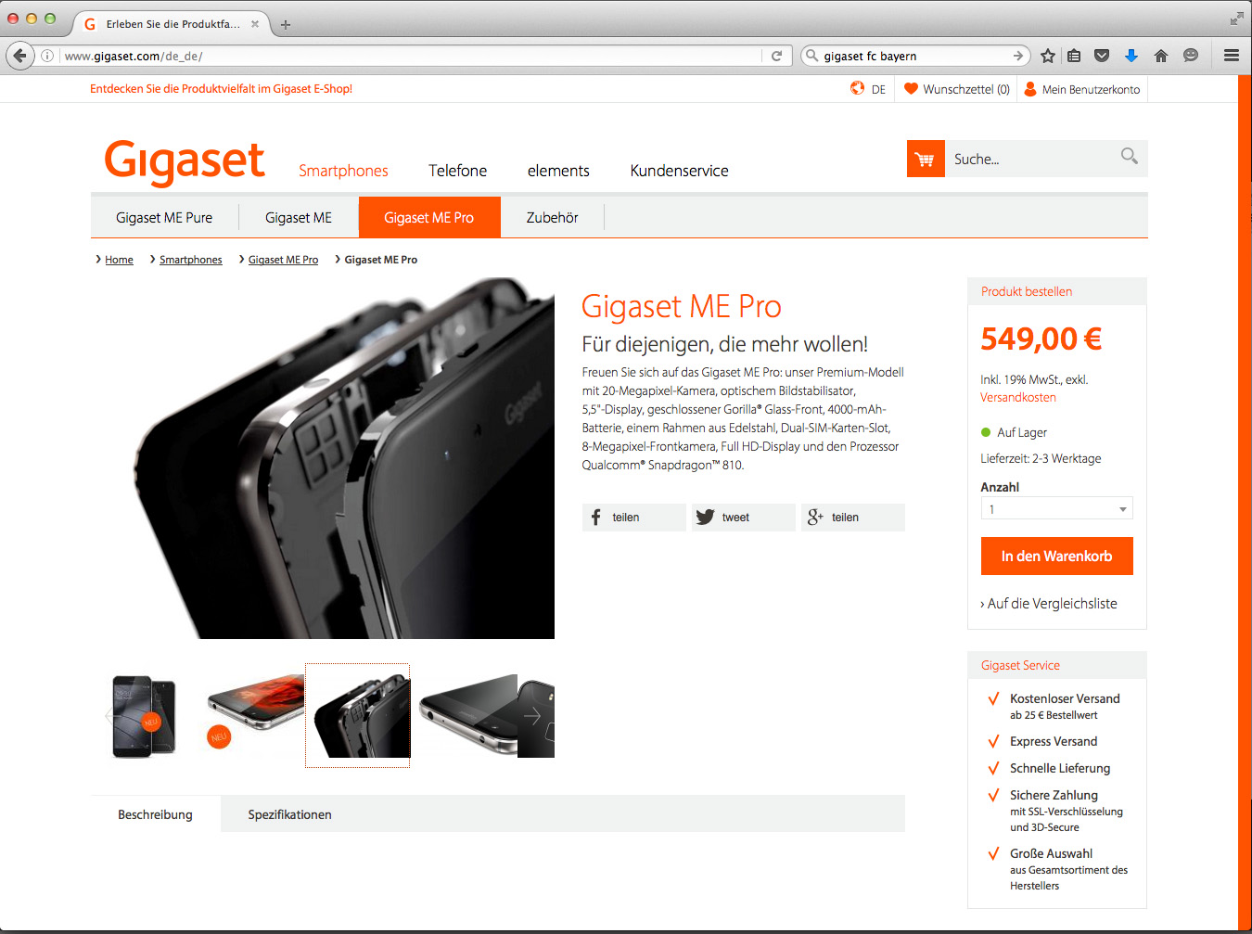Screen dimensions: 1252x934
Task: Open Telefone main menu
Action: click(457, 171)
